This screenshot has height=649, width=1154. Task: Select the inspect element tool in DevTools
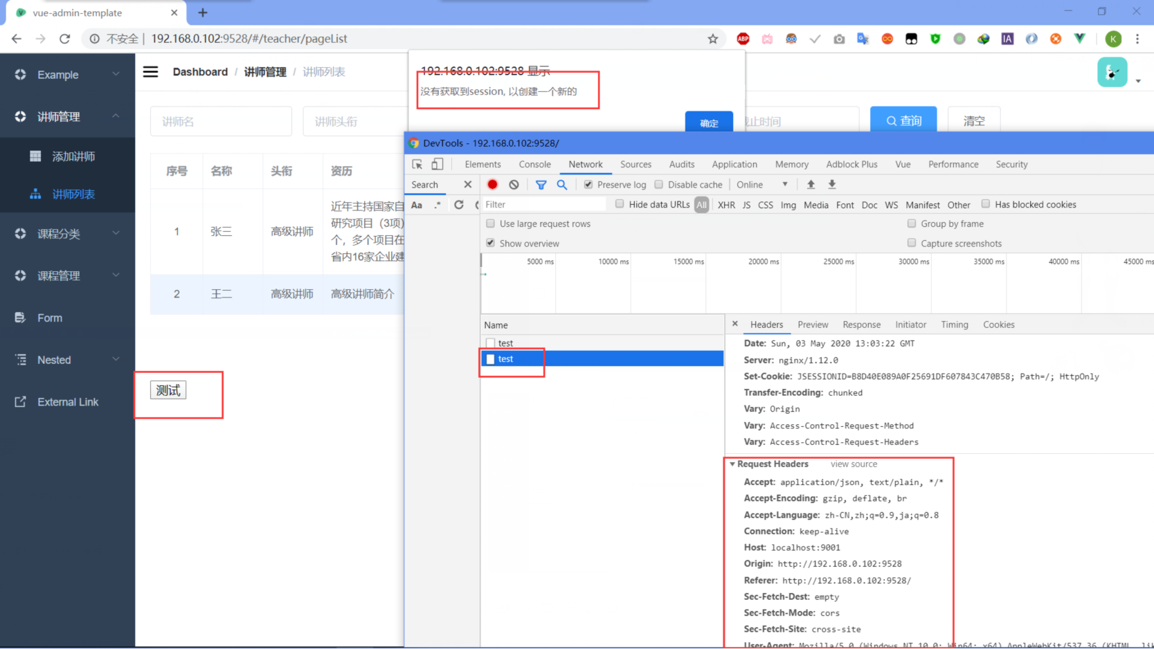click(x=417, y=164)
